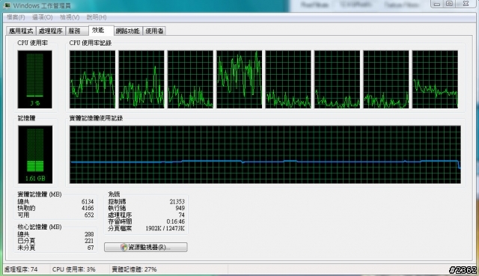
Task: Open the 說明(H) menu
Action: 97,17
